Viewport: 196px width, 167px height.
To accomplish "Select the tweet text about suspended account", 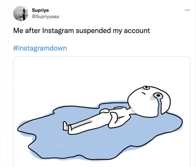I will point(81,30).
